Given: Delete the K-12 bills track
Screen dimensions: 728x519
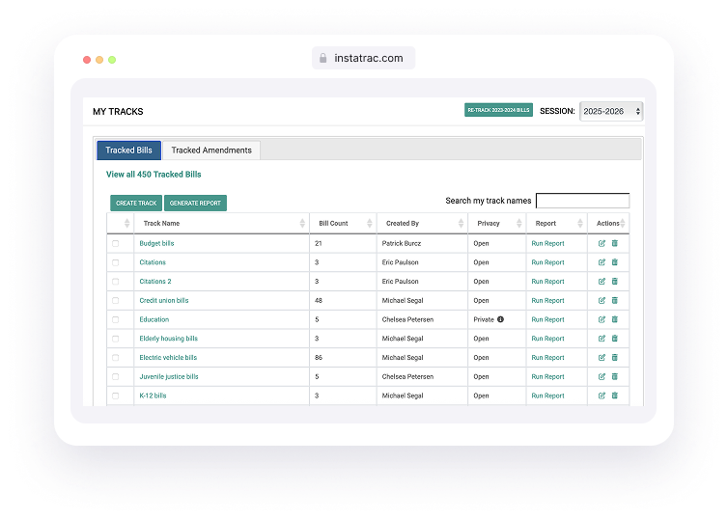Looking at the screenshot, I should [615, 396].
